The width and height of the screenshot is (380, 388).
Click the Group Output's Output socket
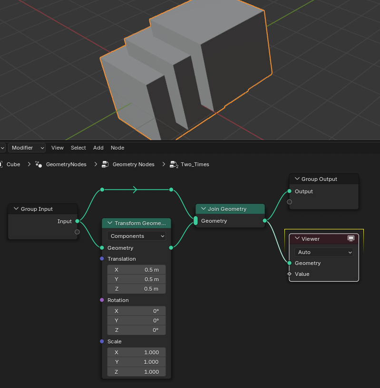(x=289, y=191)
